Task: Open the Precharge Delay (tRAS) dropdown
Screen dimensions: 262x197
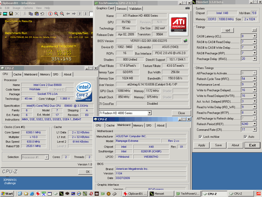Action: tap(255, 59)
